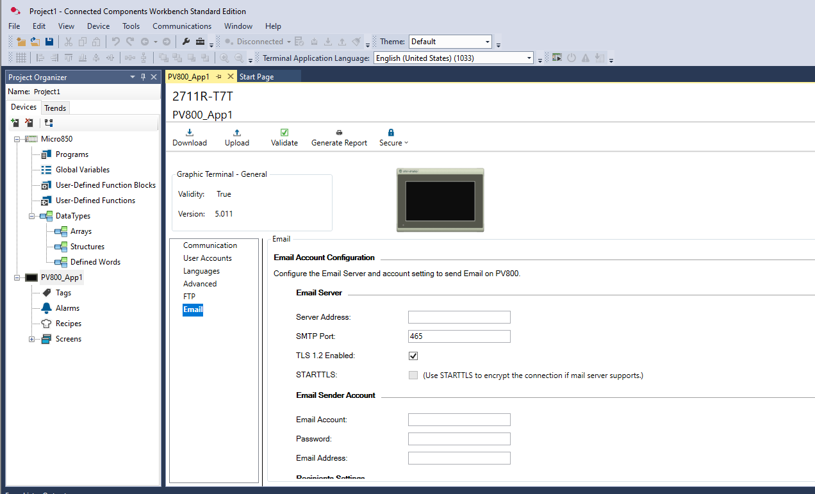The width and height of the screenshot is (815, 494).
Task: Pin the Project Organizer panel
Action: [x=143, y=77]
